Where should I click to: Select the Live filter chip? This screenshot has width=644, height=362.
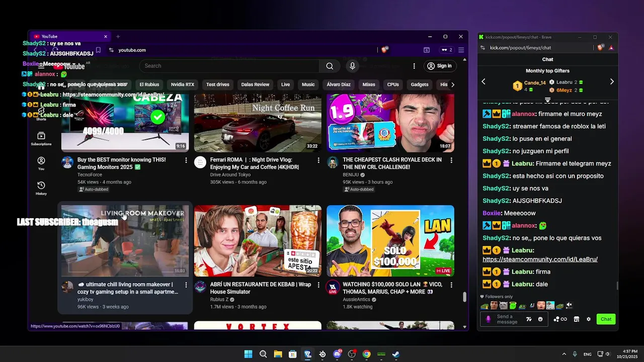285,84
